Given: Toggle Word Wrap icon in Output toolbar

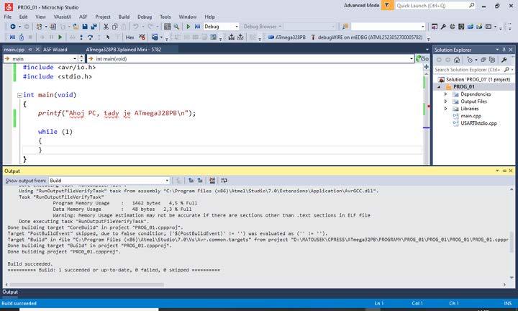Looking at the screenshot, I should coord(224,181).
